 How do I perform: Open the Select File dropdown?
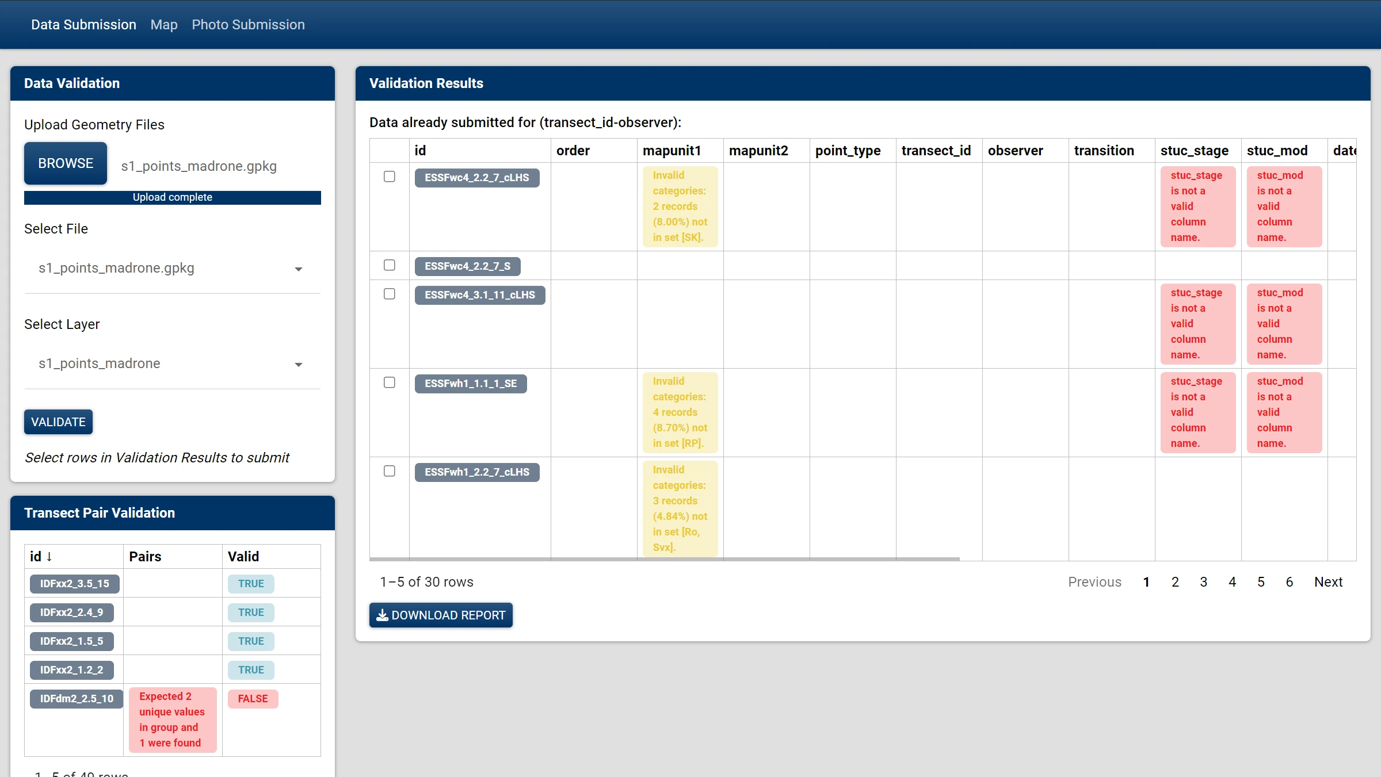coord(171,269)
